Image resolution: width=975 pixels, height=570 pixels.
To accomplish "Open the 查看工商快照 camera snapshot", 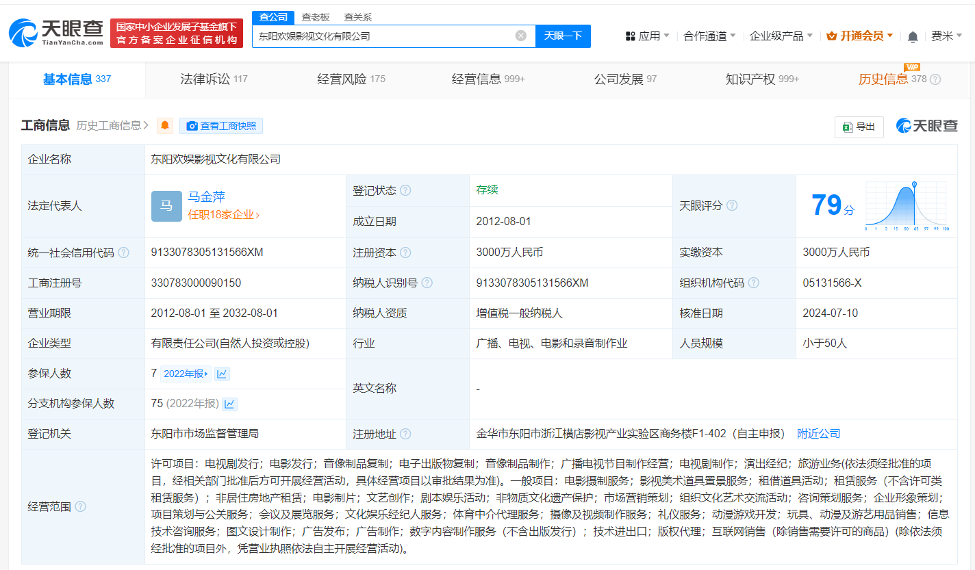I will (x=220, y=125).
